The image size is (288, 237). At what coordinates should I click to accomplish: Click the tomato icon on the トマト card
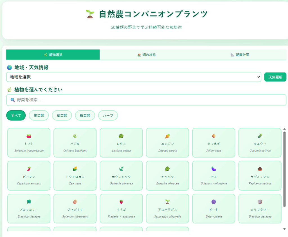(x=29, y=136)
